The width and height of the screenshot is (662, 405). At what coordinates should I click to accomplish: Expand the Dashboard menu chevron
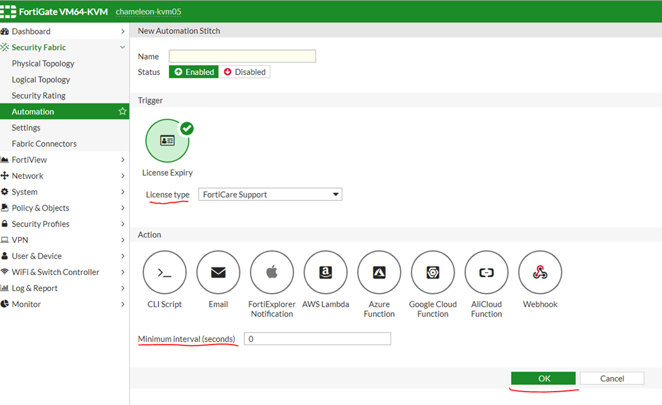(x=123, y=31)
